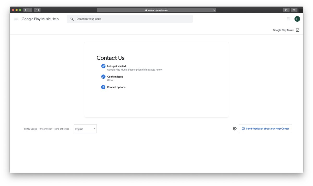Click the Google Play Music Help title

(x=40, y=19)
